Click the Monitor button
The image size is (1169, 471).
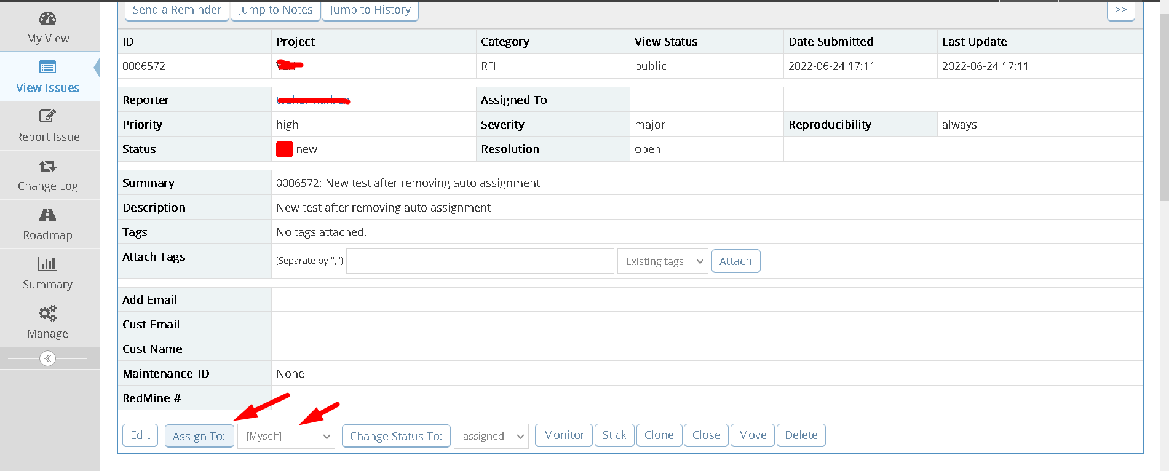click(564, 435)
